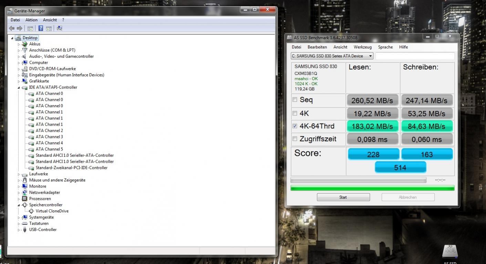
Task: Expand the Laufwerke node
Action: pyautogui.click(x=19, y=174)
